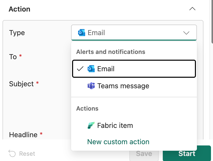Screen dimensions: 213x161
Task: Click the Microsoft Teams icon
Action: tap(91, 86)
